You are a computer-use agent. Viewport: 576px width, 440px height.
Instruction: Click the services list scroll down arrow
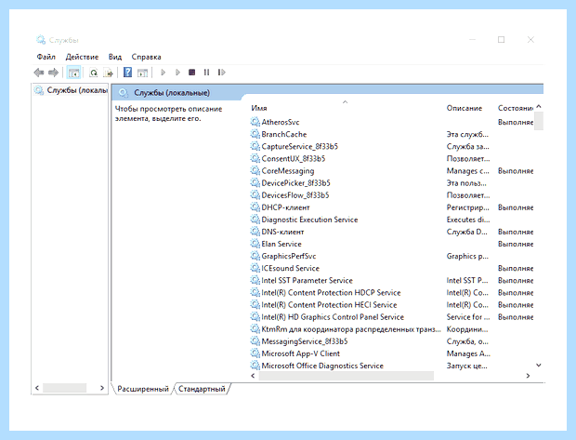tap(539, 366)
